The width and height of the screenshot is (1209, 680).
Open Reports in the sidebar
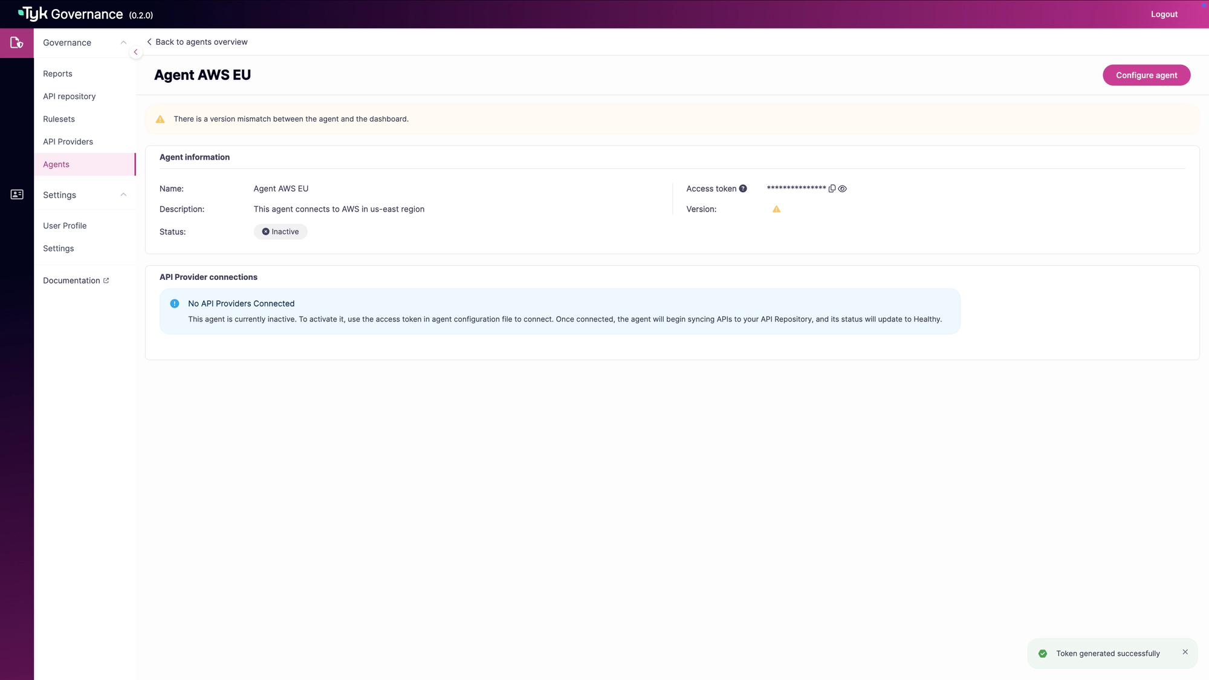click(57, 74)
